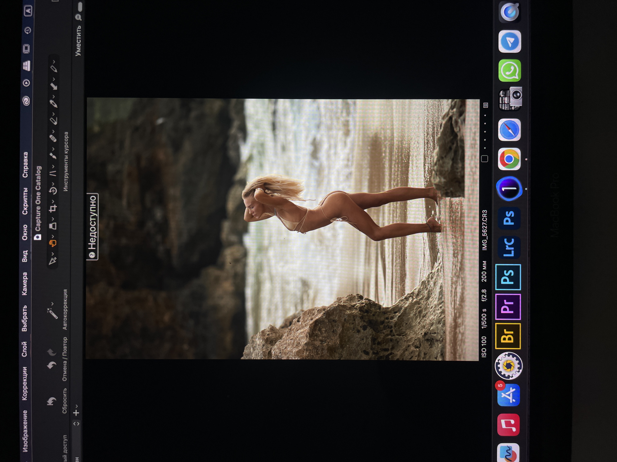
Task: Click the Сбросить reset arrow icon
Action: 51,402
